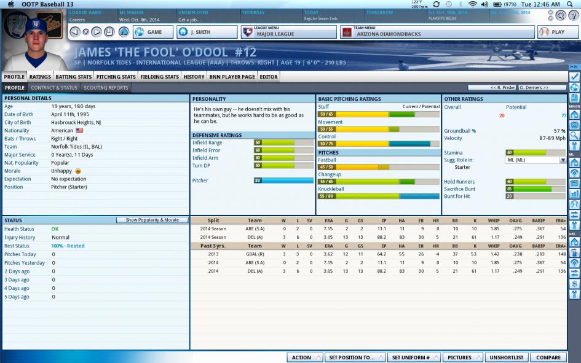Open the GAME menu

coord(153,32)
